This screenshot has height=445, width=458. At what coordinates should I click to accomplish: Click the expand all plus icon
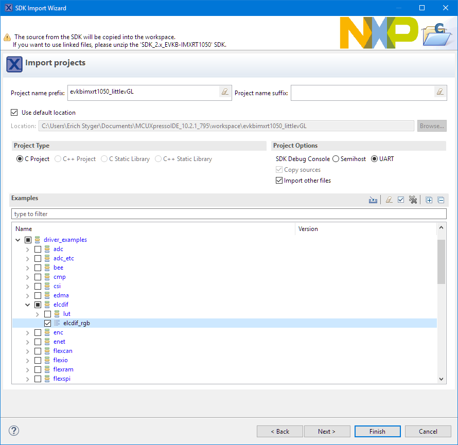coord(429,200)
